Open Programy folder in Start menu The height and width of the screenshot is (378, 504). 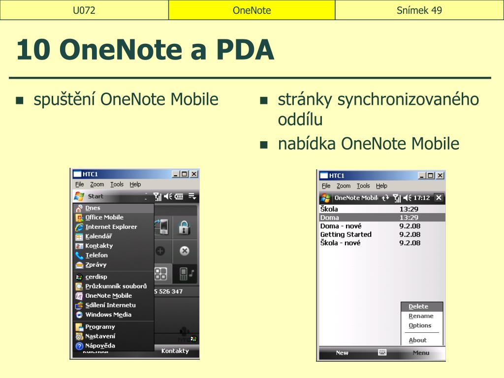point(114,327)
